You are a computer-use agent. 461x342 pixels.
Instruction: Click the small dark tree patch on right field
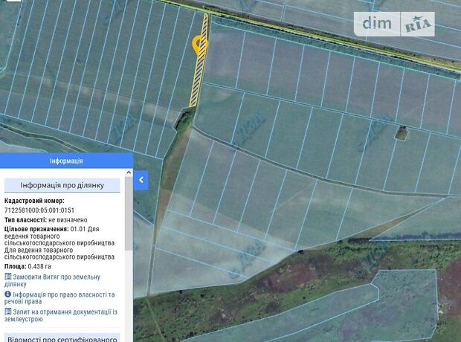coord(401,134)
